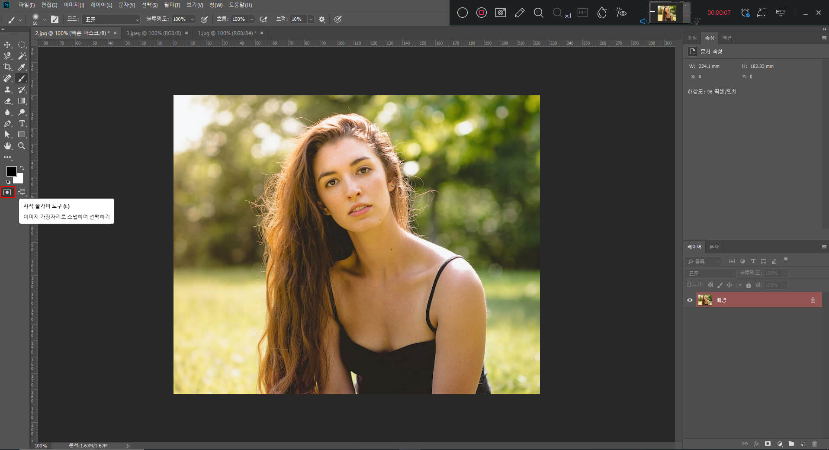Pick the Eyedropper tool
The width and height of the screenshot is (829, 450).
22,67
